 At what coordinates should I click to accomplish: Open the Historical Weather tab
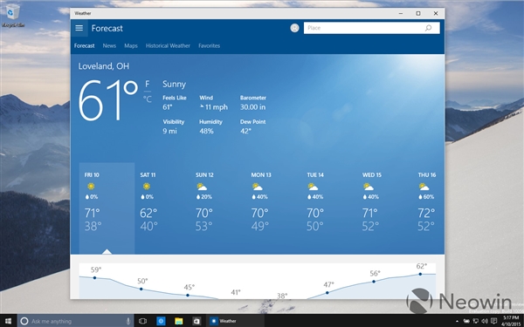click(168, 45)
